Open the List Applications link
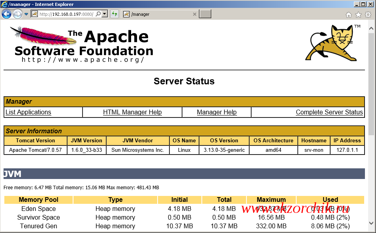The height and width of the screenshot is (233, 376). [28, 112]
